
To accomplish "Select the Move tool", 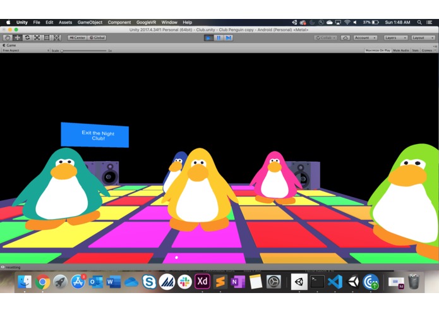I will point(17,38).
